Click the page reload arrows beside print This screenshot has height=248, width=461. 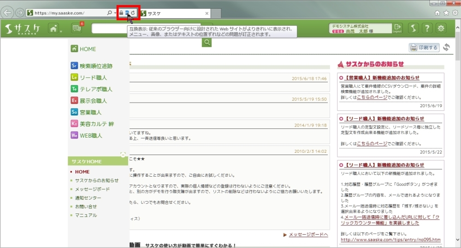click(x=446, y=47)
